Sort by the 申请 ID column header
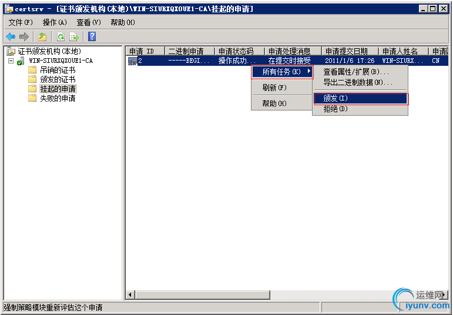This screenshot has height=315, width=453. (x=145, y=51)
